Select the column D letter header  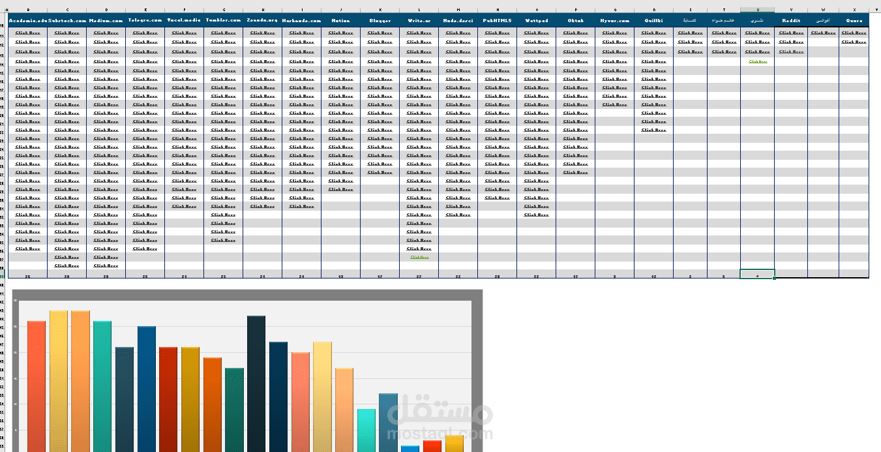point(106,10)
